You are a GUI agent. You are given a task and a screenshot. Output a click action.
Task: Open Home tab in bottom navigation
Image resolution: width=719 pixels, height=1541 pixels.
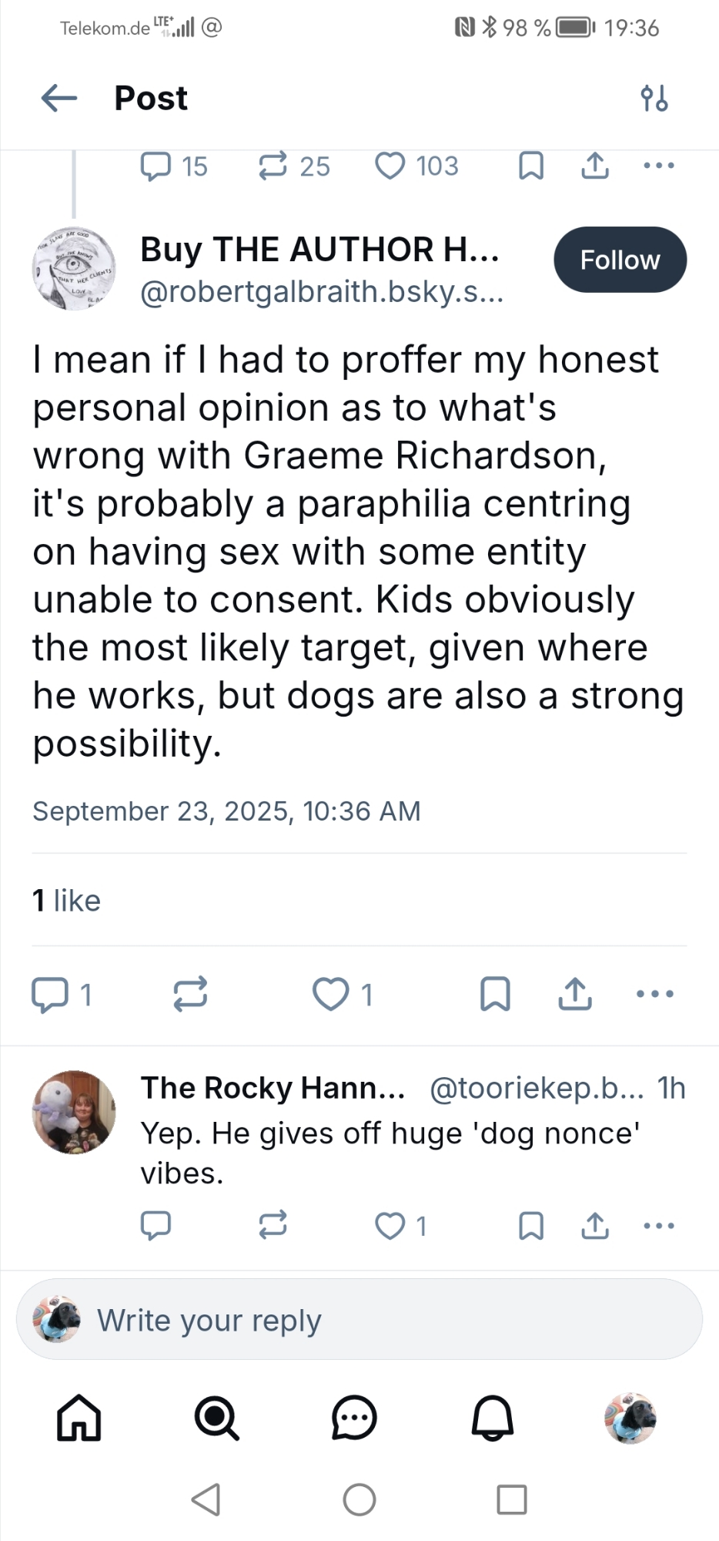tap(79, 1418)
